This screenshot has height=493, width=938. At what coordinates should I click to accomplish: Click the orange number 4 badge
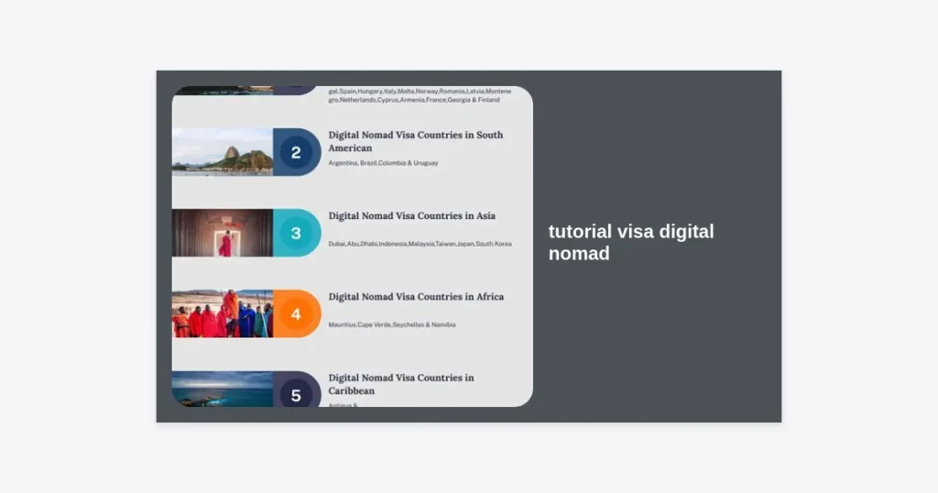tap(297, 314)
